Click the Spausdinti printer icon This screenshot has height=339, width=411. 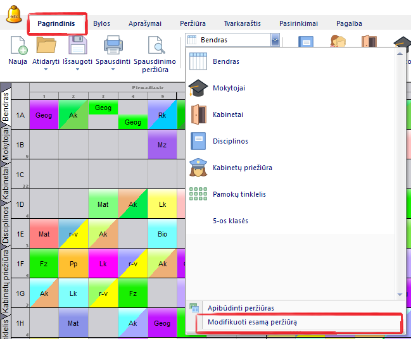click(x=113, y=46)
